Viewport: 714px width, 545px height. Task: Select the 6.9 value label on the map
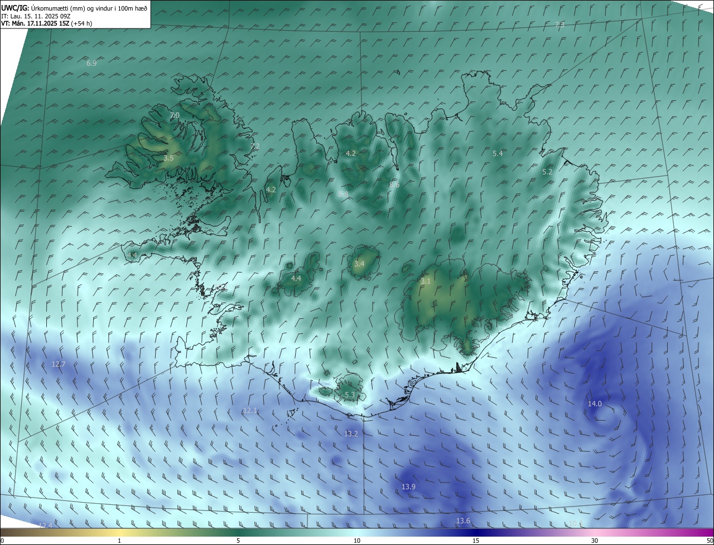tap(91, 64)
